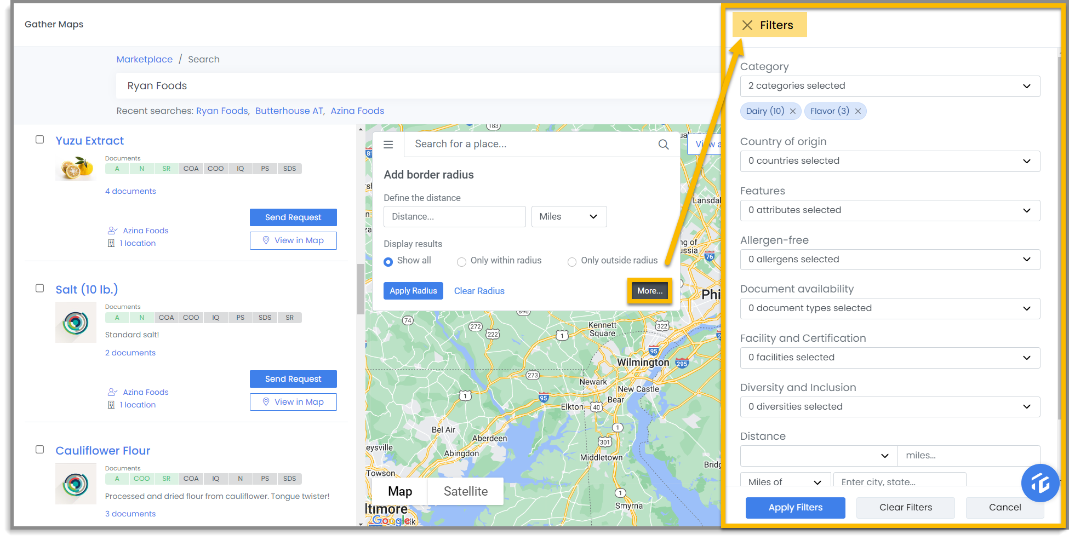Open 4 documents link under Yuzu Extract
Image resolution: width=1069 pixels, height=540 pixels.
pyautogui.click(x=130, y=191)
